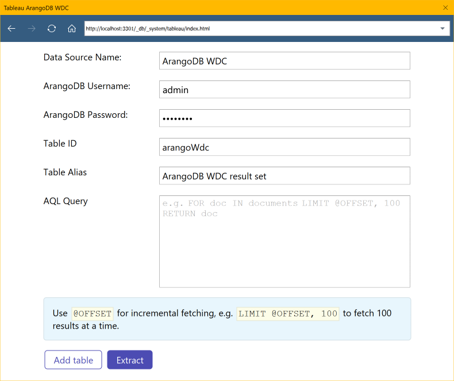Click the forward arrow navigation icon
Viewport: 454px width, 381px height.
(32, 28)
